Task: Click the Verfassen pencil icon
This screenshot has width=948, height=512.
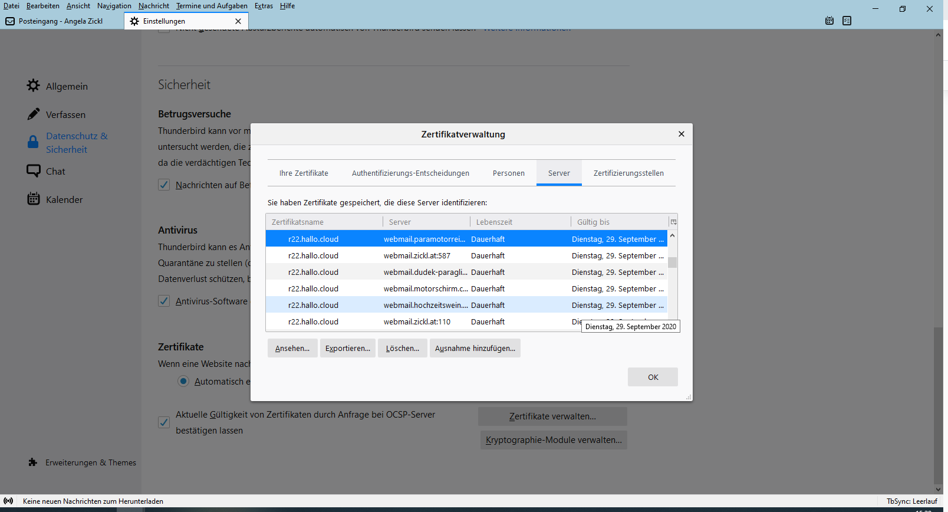Action: tap(34, 114)
